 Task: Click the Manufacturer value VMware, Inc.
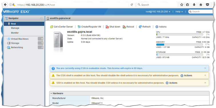tap(97, 98)
